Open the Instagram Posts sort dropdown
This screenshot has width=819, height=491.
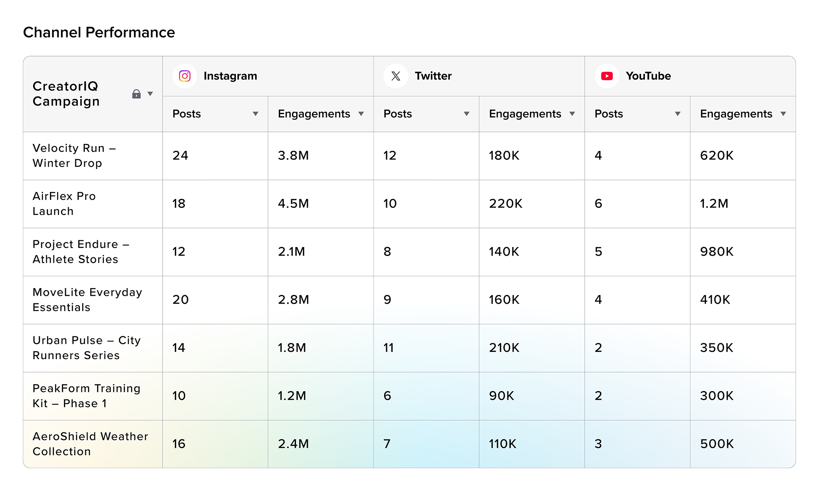pyautogui.click(x=255, y=114)
